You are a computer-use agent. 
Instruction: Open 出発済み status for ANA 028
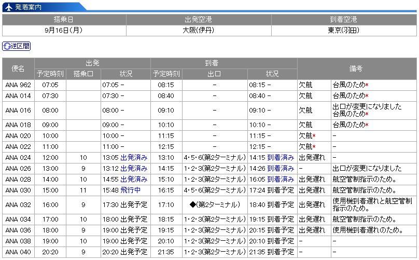(x=134, y=180)
